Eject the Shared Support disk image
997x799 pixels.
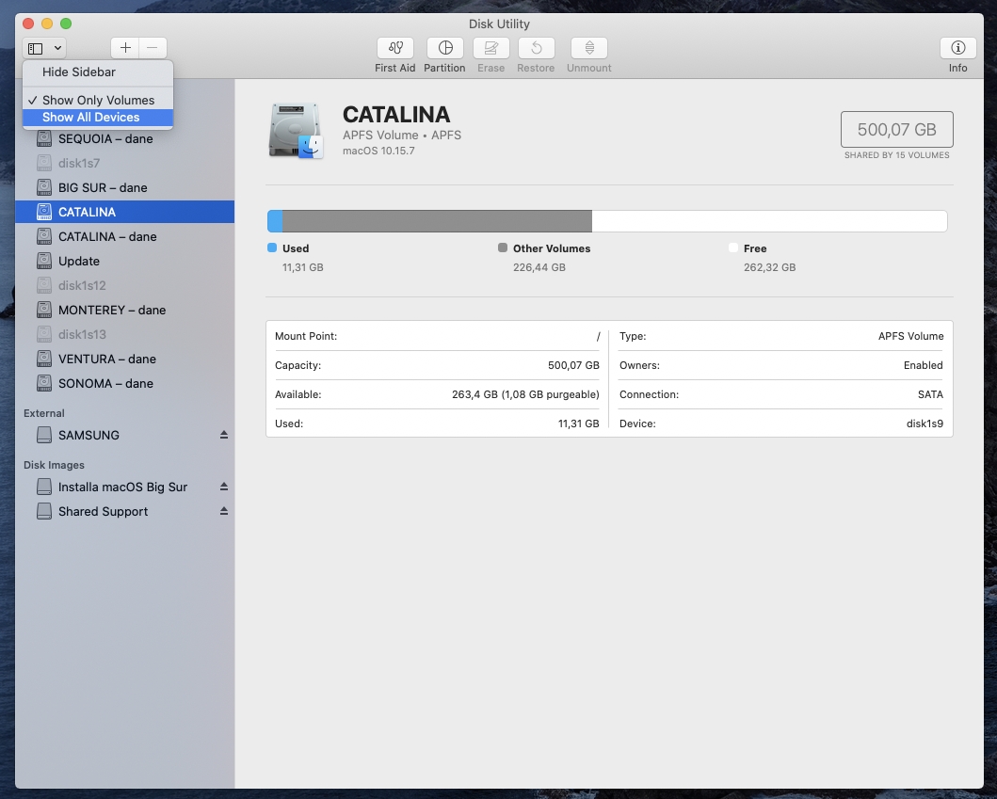[224, 511]
